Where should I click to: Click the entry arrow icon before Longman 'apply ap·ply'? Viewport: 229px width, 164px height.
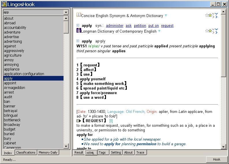[78, 41]
